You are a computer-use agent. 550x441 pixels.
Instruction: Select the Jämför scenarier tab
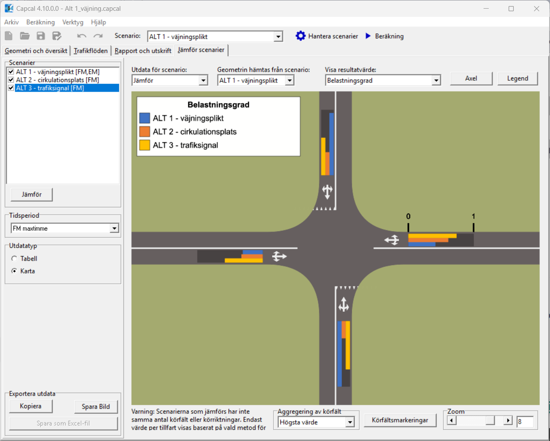coord(201,50)
